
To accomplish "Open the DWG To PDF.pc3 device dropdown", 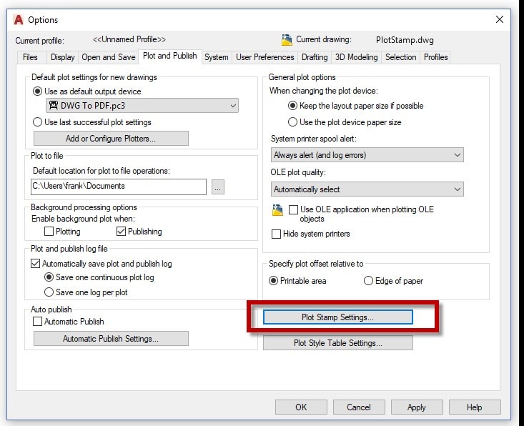I will pos(142,106).
